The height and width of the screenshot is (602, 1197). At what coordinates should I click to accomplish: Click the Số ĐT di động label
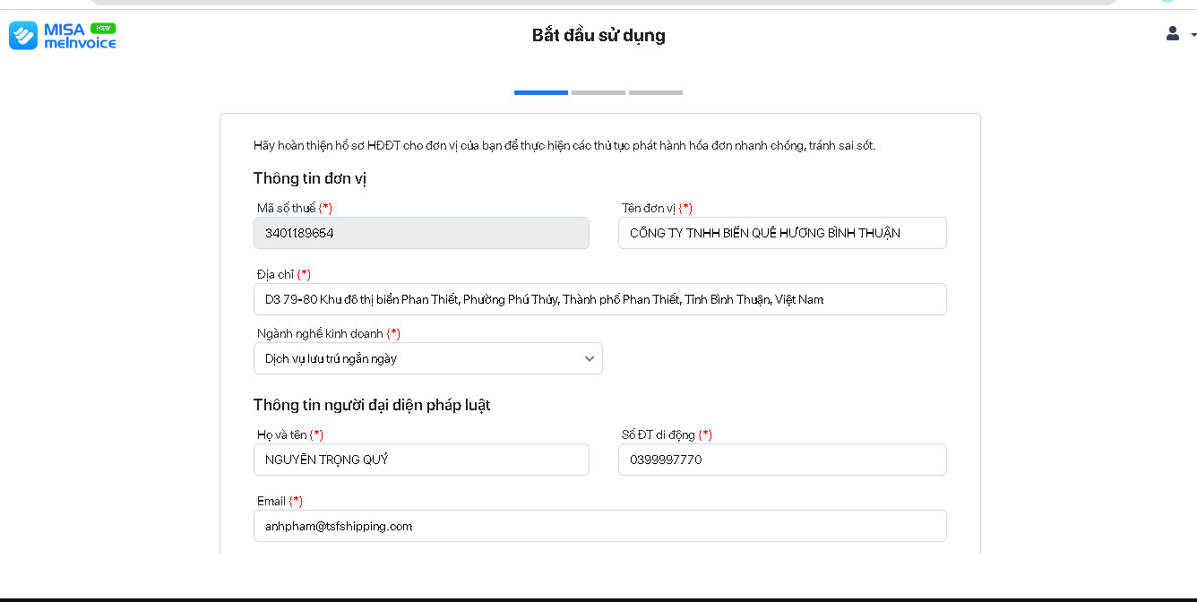tap(667, 434)
